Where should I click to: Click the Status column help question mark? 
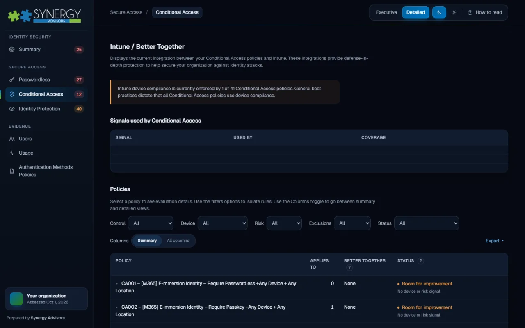(421, 261)
